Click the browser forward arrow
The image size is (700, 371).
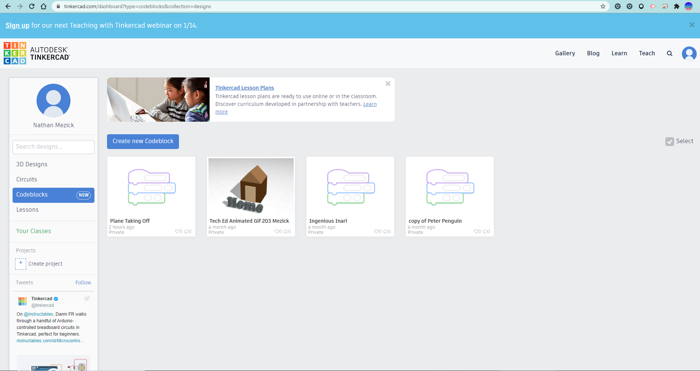tap(20, 6)
